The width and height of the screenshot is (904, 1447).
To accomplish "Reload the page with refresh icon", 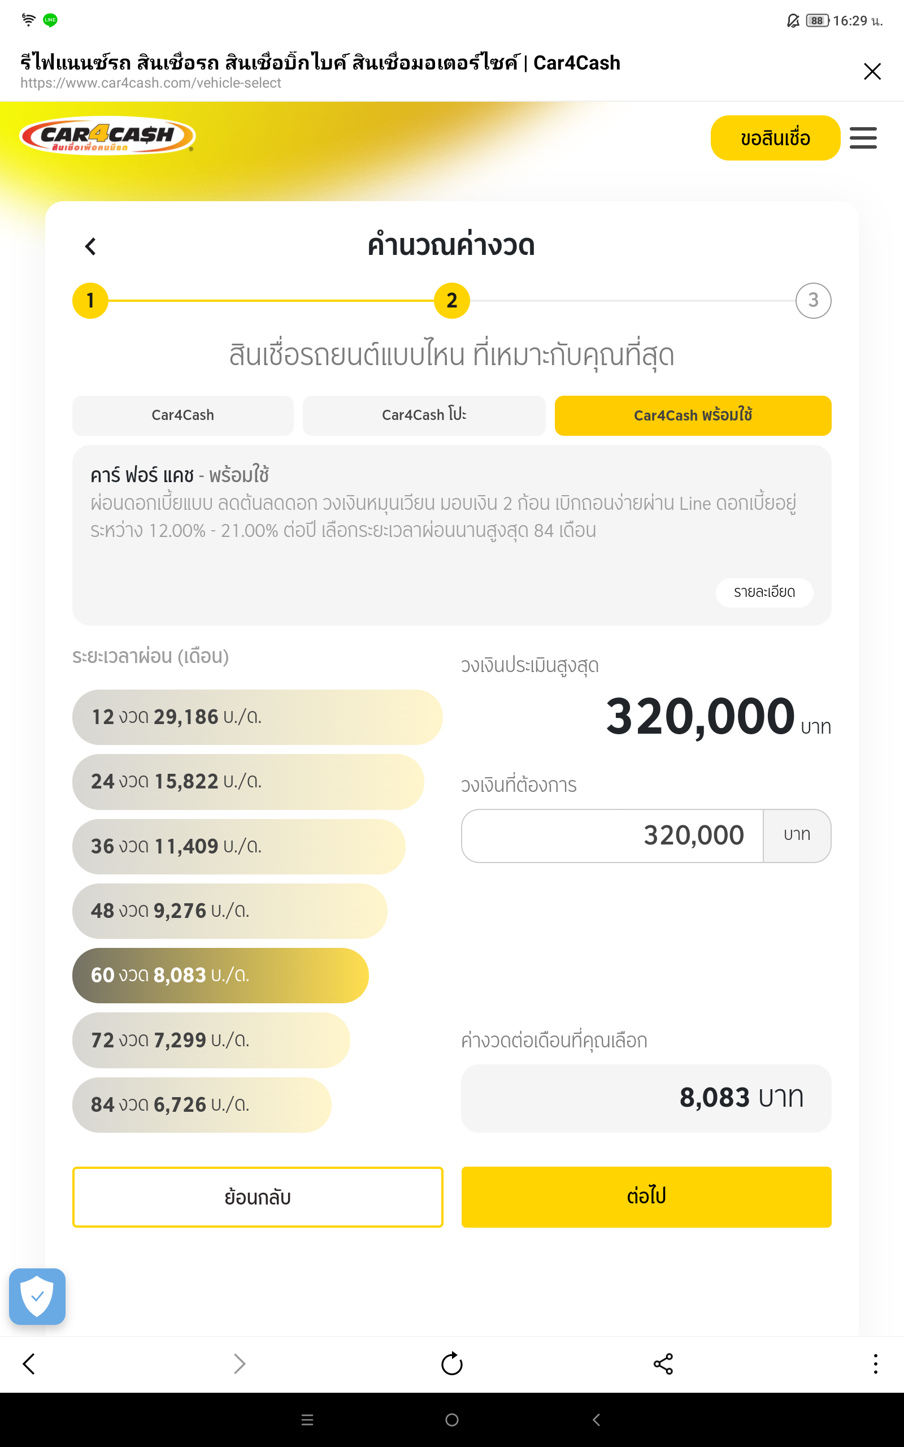I will pos(451,1364).
